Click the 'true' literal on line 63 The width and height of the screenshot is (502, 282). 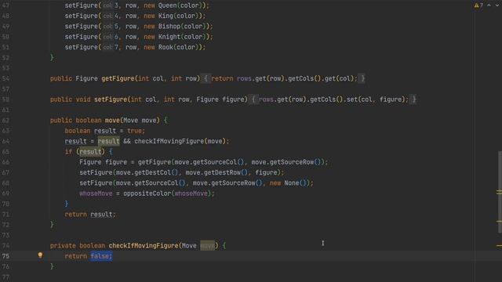click(x=134, y=131)
